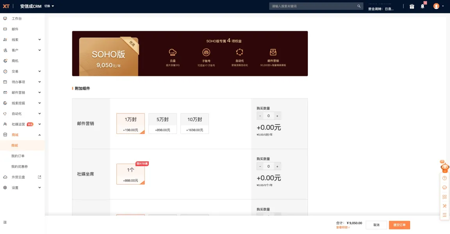Click the 客户 person icon in the sidebar
This screenshot has width=450, height=234.
5,50
